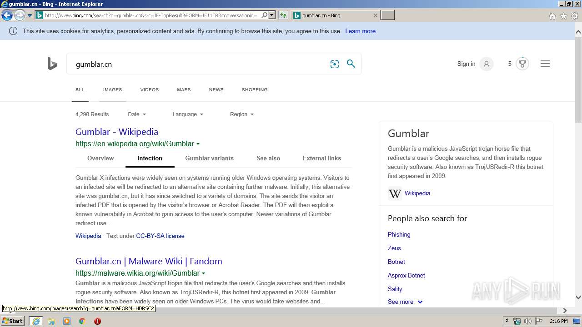
Task: Click the user account avatar icon
Action: click(486, 64)
